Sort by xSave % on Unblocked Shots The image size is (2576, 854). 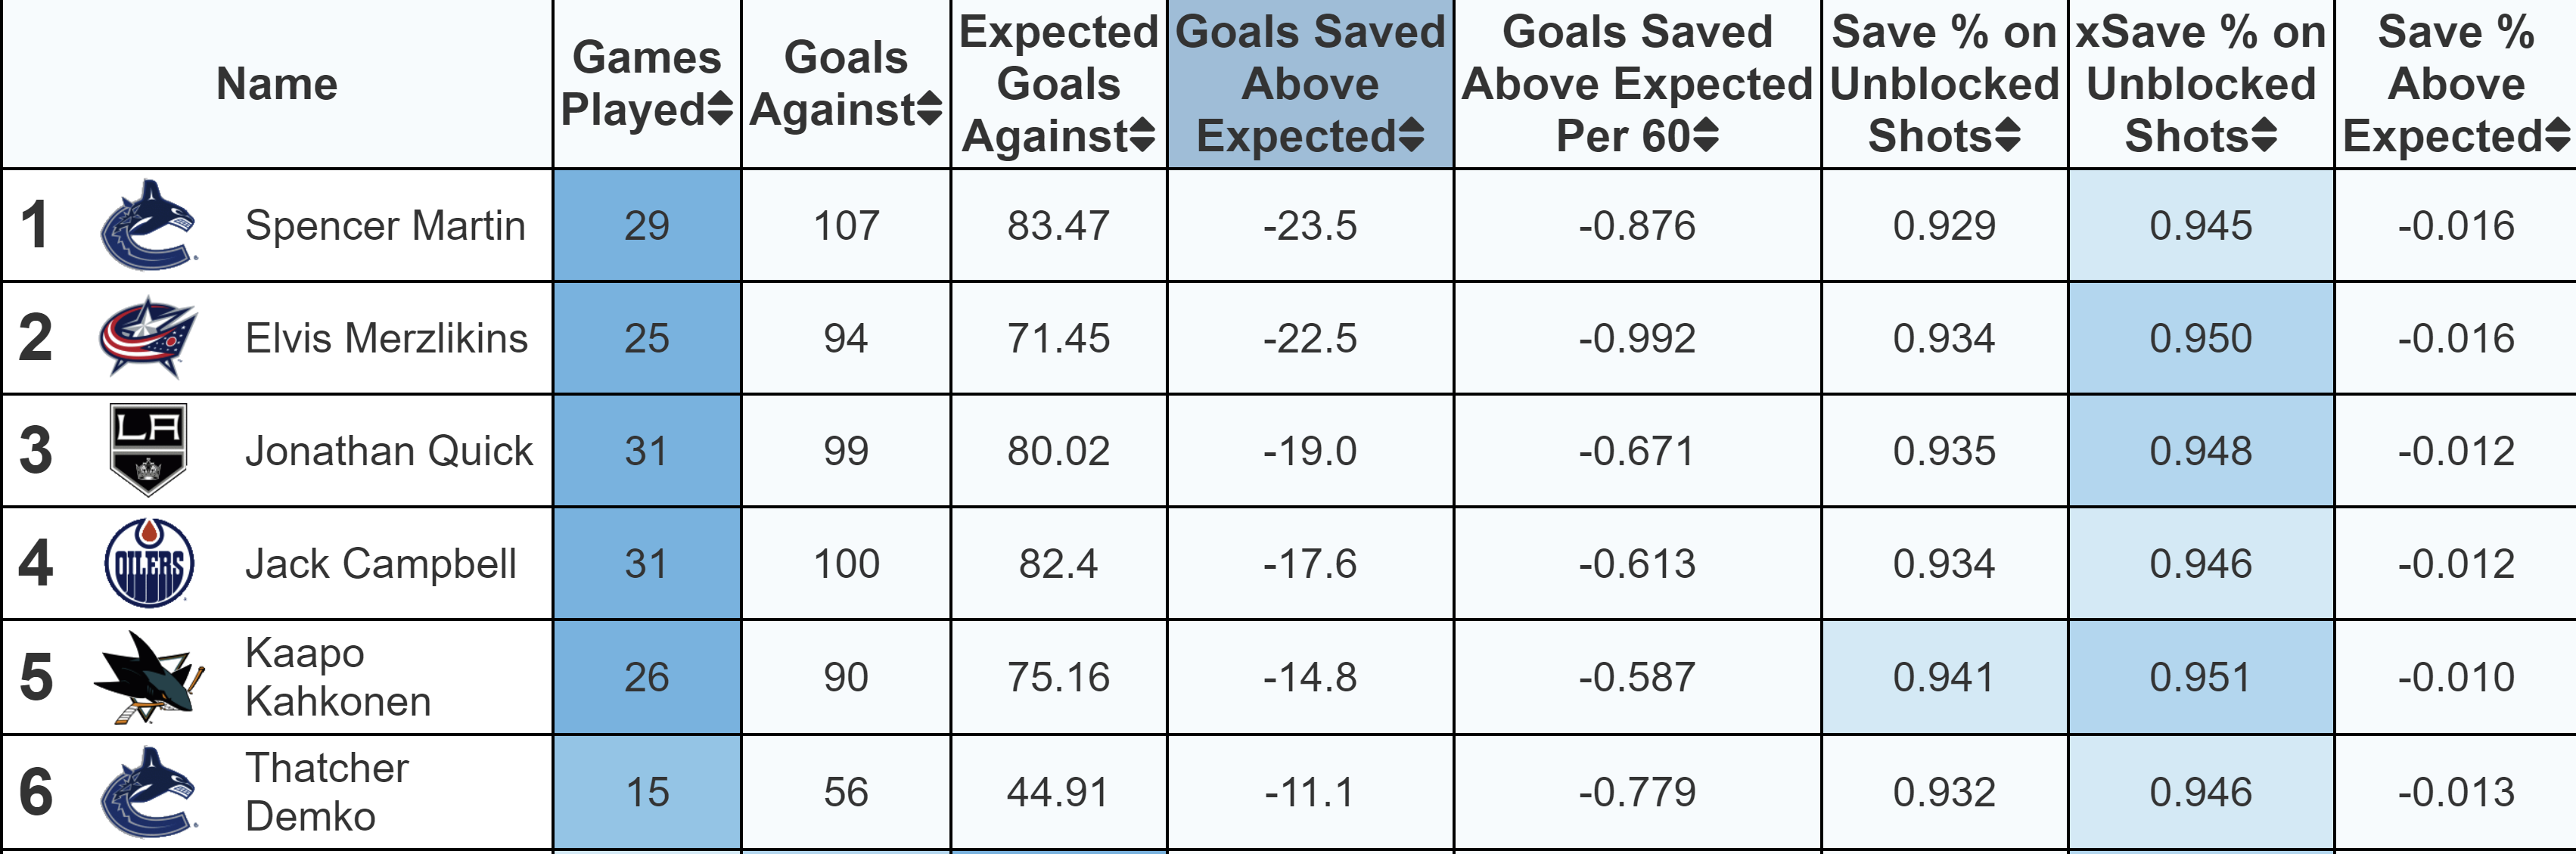click(x=2264, y=135)
